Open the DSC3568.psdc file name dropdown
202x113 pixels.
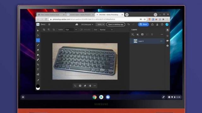click(87, 24)
